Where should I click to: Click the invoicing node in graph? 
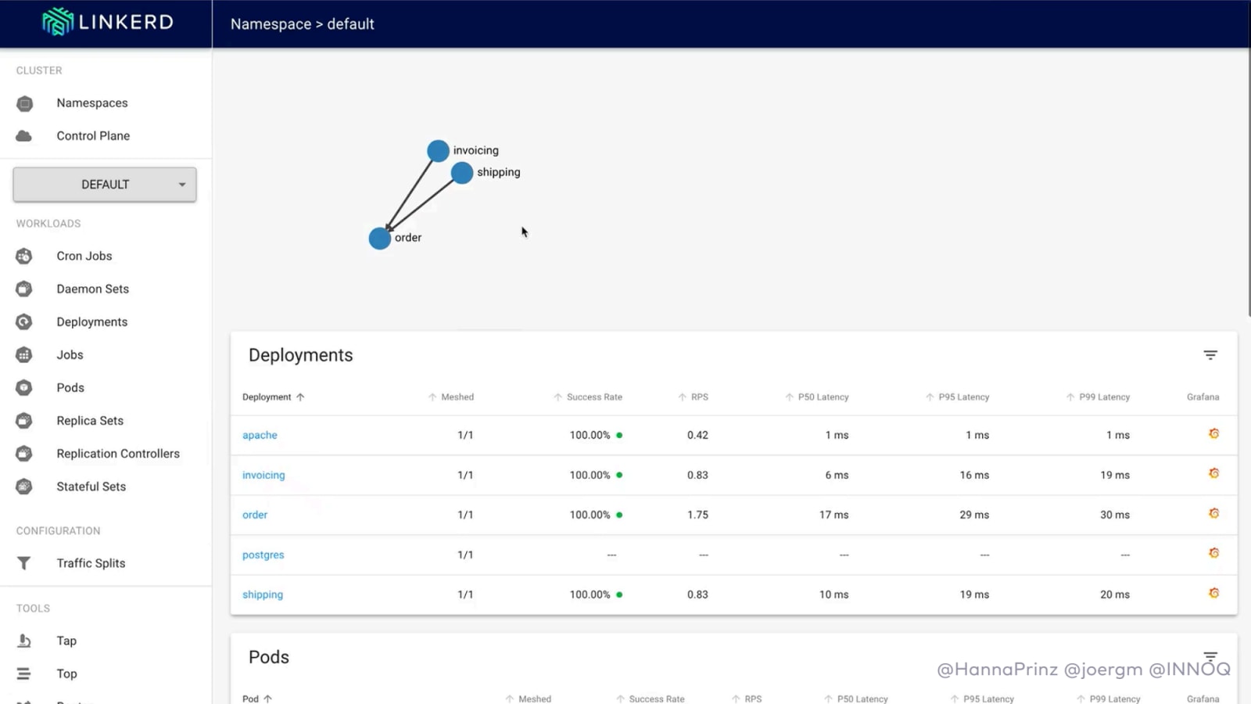pyautogui.click(x=438, y=150)
